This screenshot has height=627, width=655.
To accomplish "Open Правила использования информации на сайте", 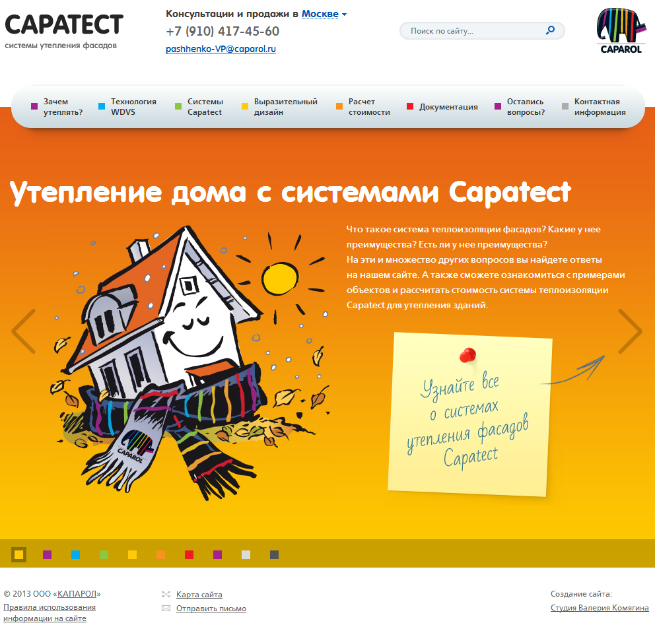I will pyautogui.click(x=50, y=612).
